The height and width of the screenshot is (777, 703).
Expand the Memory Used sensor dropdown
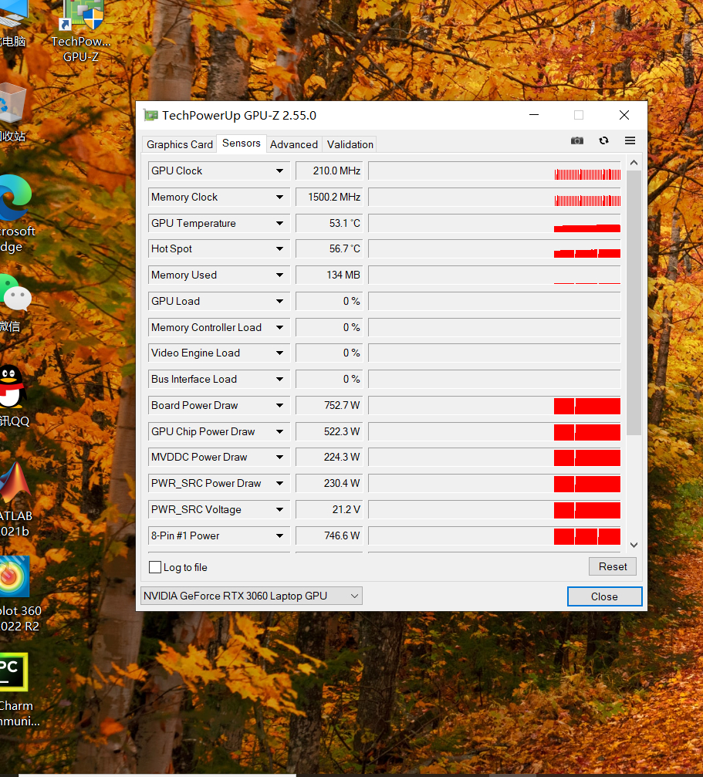click(279, 275)
